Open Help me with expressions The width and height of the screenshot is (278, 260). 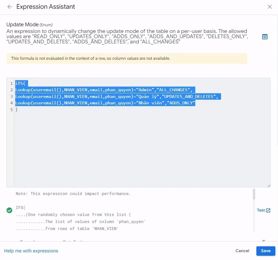click(x=31, y=251)
